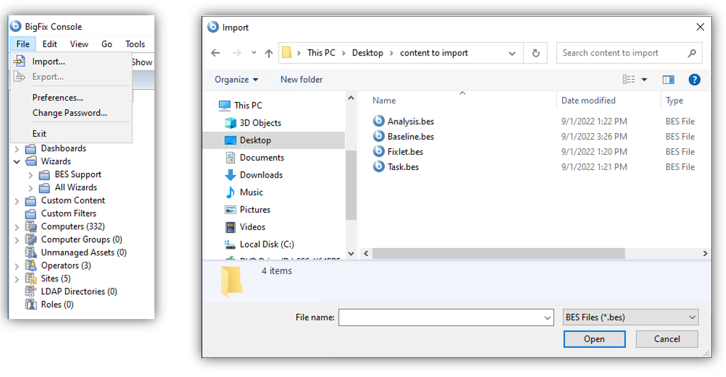Click the Task.bes file icon
The image size is (726, 377).
pos(379,167)
